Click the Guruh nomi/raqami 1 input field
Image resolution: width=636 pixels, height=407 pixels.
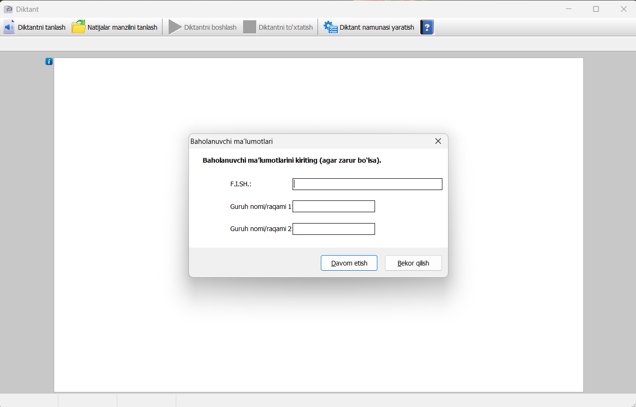[x=334, y=206]
